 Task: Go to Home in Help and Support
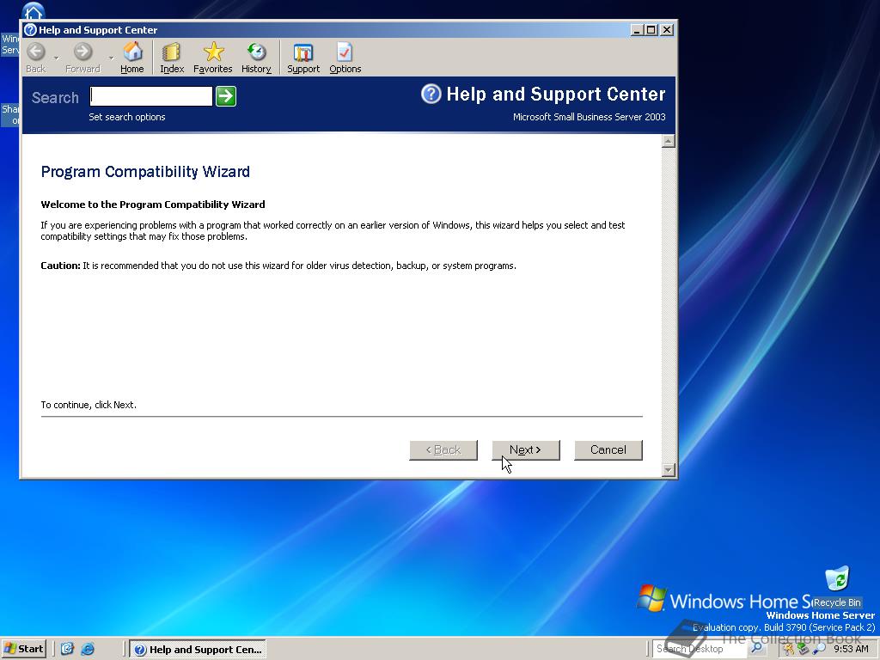(132, 58)
